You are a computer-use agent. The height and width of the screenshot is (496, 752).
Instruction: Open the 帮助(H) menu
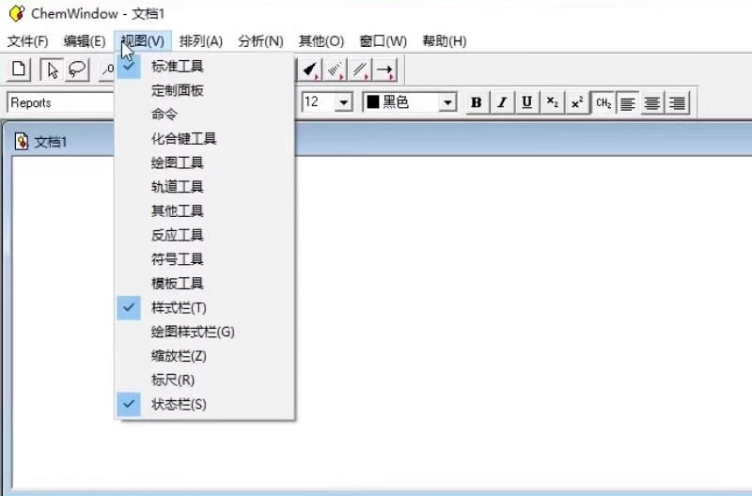tap(444, 41)
